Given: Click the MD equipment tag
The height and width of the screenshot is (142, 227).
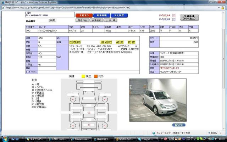Looking at the screenshot, I should (106, 42).
